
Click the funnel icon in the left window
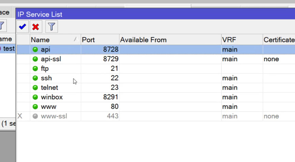point(2,26)
